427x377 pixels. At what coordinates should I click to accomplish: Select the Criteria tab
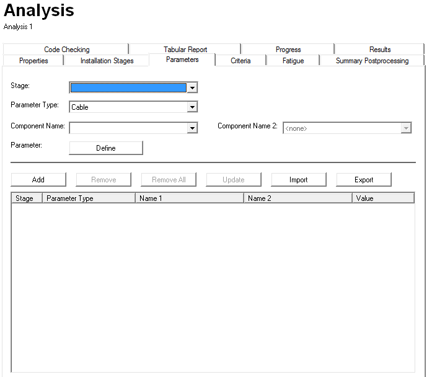(240, 61)
